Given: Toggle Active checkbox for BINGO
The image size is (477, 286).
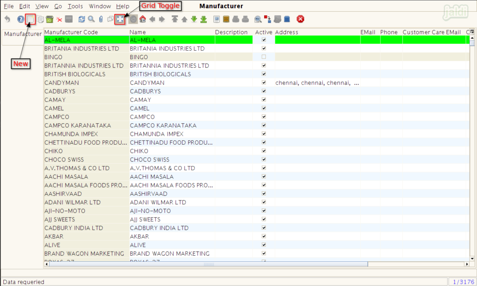Looking at the screenshot, I should point(264,57).
